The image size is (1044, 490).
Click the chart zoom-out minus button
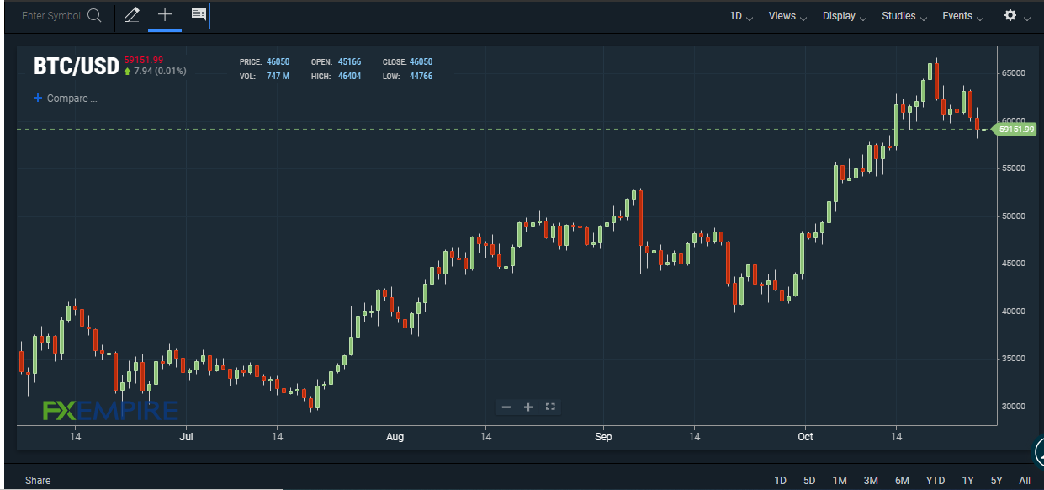[506, 407]
